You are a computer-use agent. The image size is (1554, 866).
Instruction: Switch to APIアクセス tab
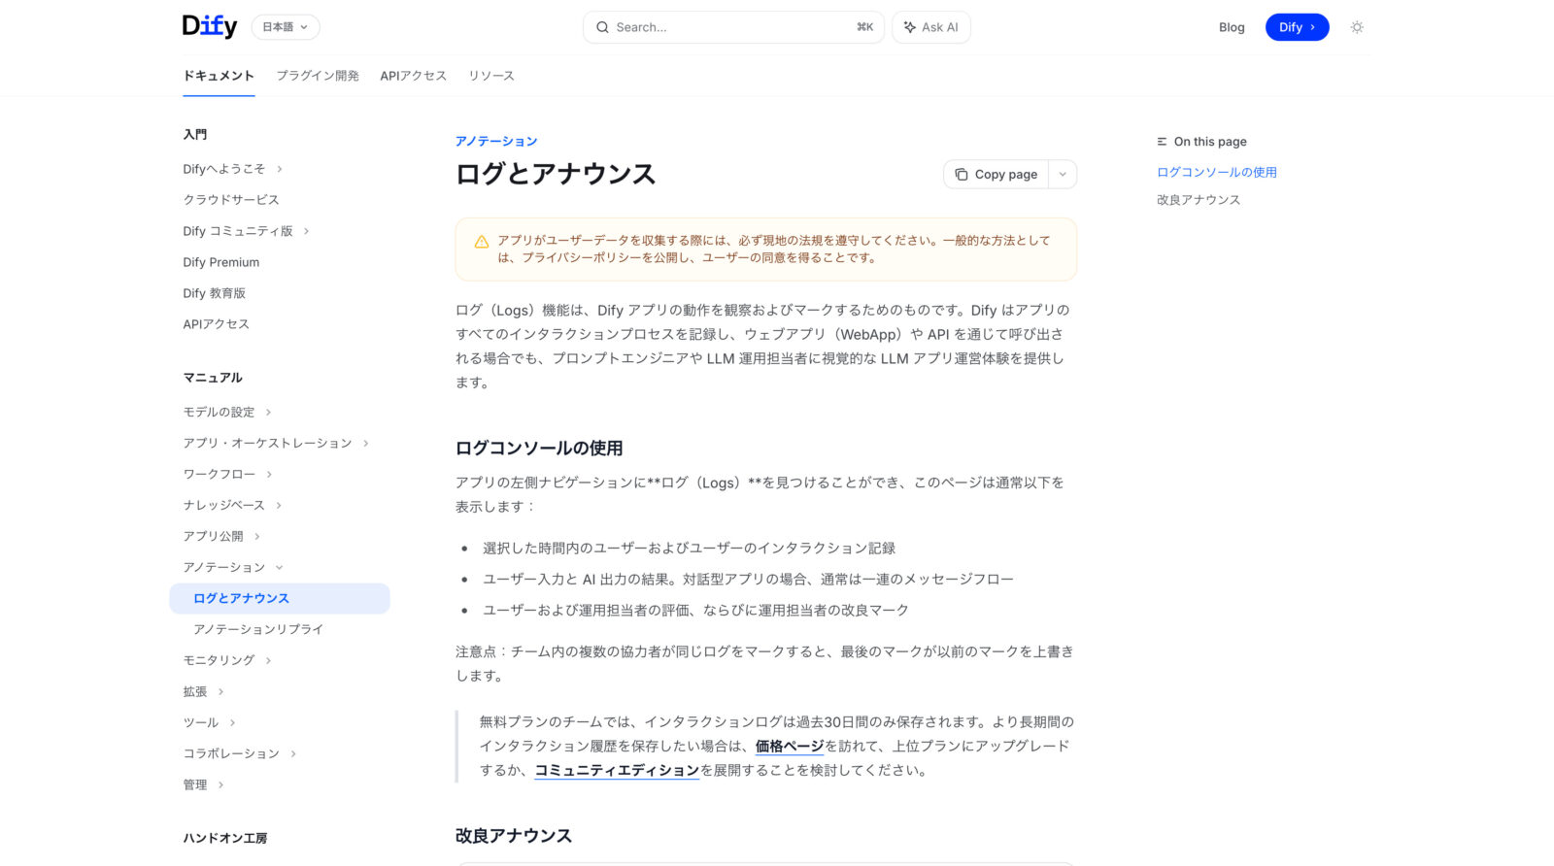413,76
